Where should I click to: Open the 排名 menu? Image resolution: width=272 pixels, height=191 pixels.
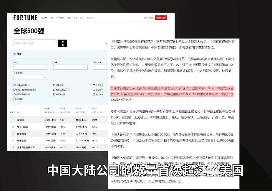pos(43,18)
